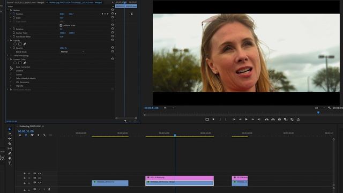
Task: Select the Hand tool
Action: [10, 158]
